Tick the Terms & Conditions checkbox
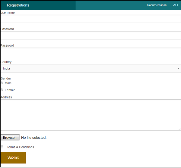The width and height of the screenshot is (181, 168). 2,147
